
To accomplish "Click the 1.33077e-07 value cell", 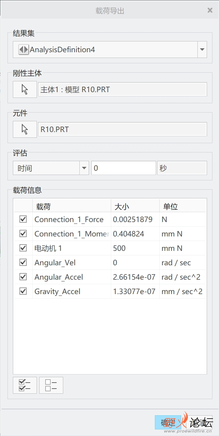I will click(135, 291).
